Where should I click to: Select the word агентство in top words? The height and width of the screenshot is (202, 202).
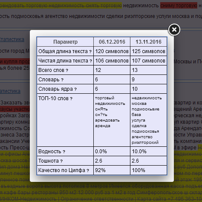coord(142,137)
